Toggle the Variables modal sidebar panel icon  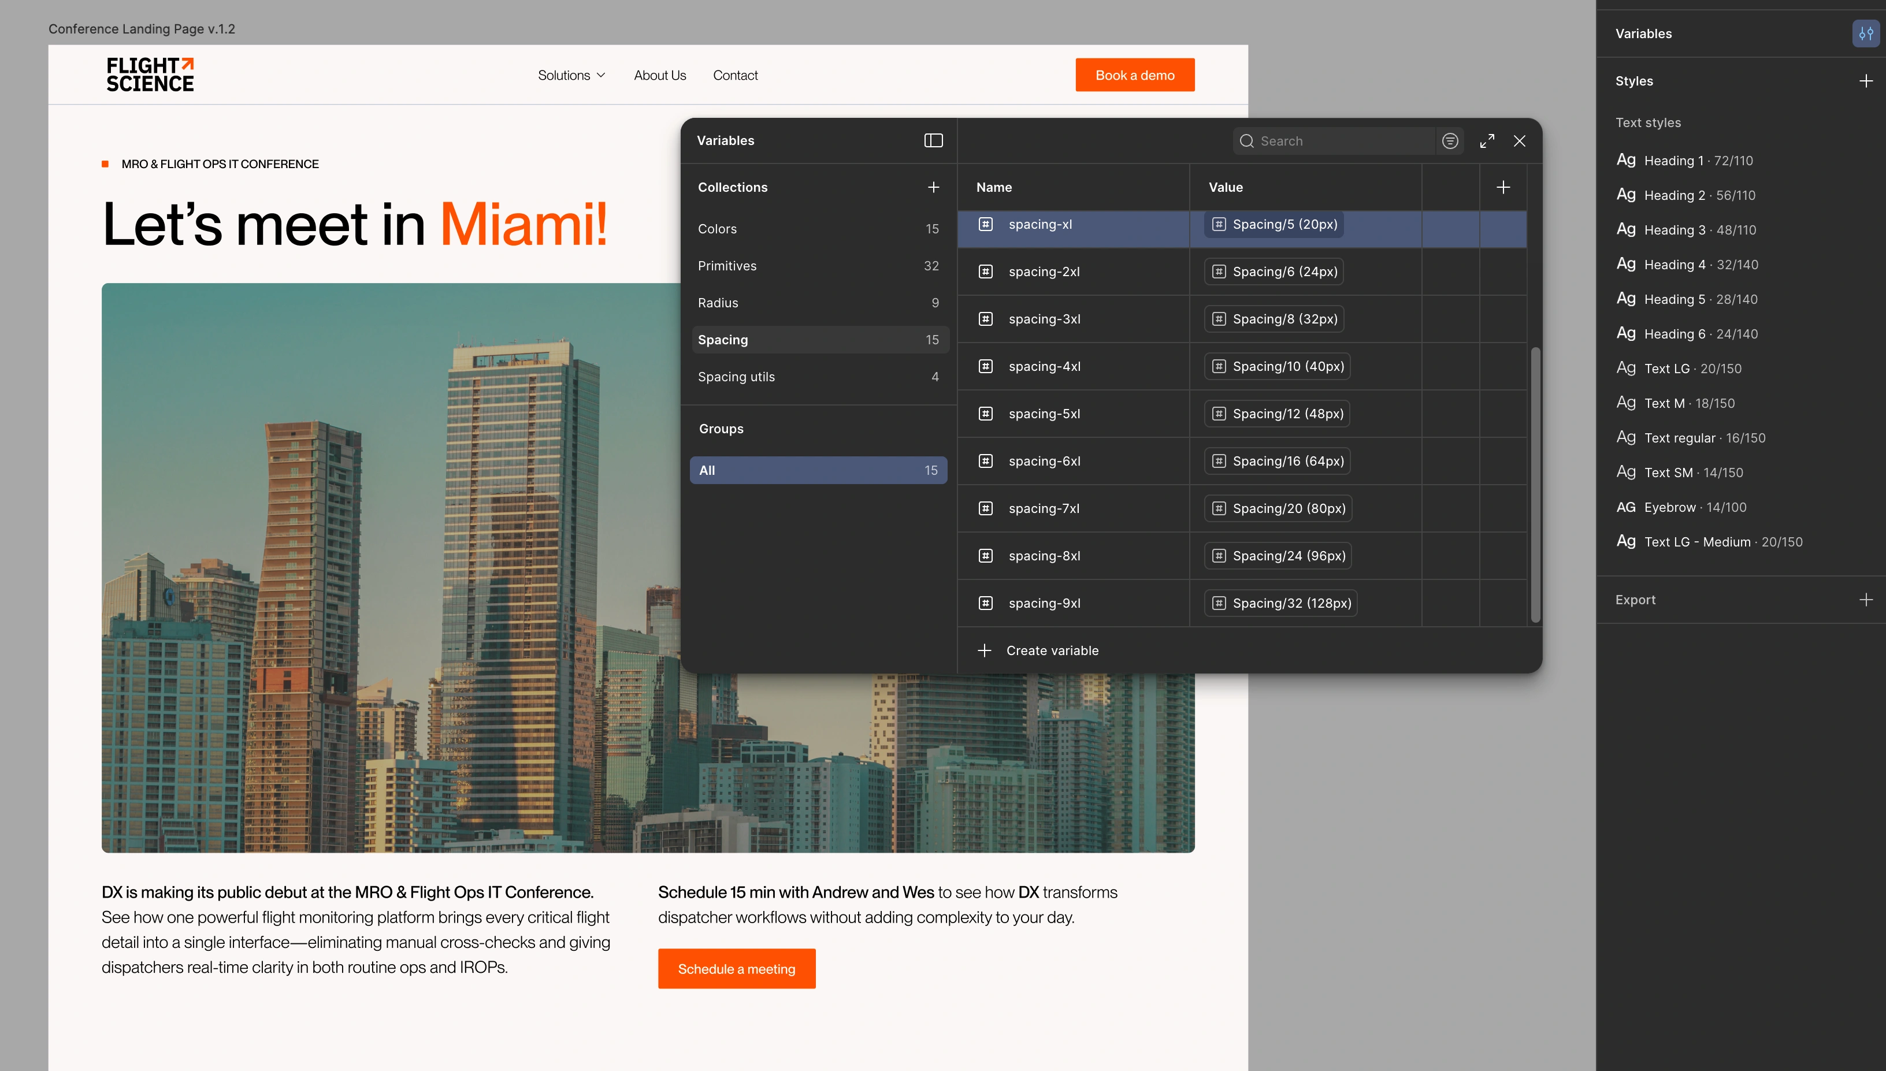(933, 140)
